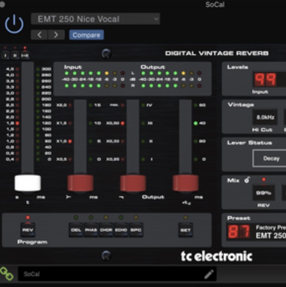Enable the SPC program button
Image resolution: width=286 pixels, height=287 pixels.
coord(136,230)
